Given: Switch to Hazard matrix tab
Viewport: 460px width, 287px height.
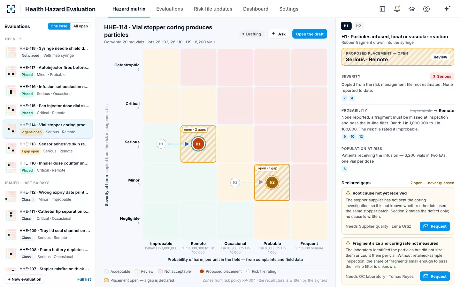Looking at the screenshot, I should pos(129,9).
